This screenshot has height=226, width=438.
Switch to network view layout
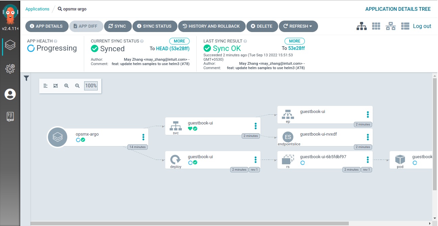391,26
